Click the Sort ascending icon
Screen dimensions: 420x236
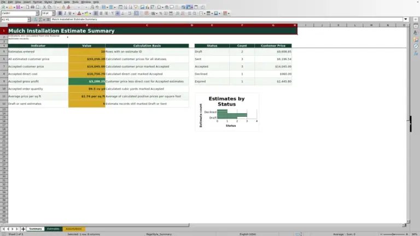pyautogui.click(x=125, y=7)
